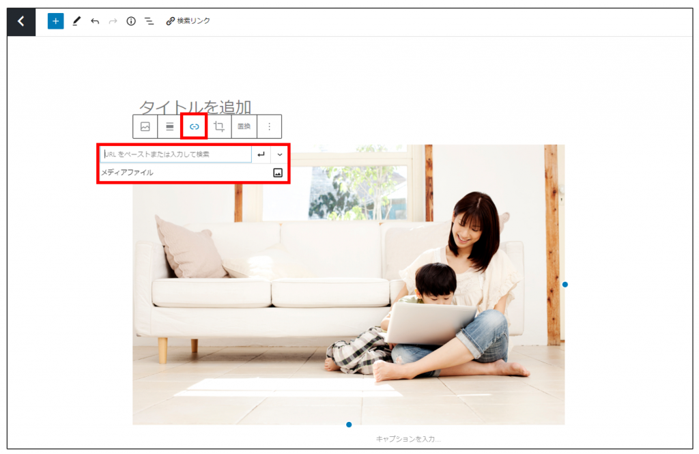Click the Undo arrow

[x=95, y=21]
